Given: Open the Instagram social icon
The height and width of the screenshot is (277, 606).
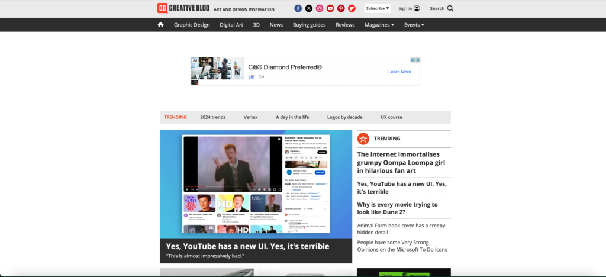Looking at the screenshot, I should 320,8.
